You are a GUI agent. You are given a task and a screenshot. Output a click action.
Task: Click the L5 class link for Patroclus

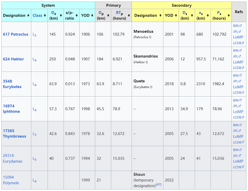[x=35, y=35]
